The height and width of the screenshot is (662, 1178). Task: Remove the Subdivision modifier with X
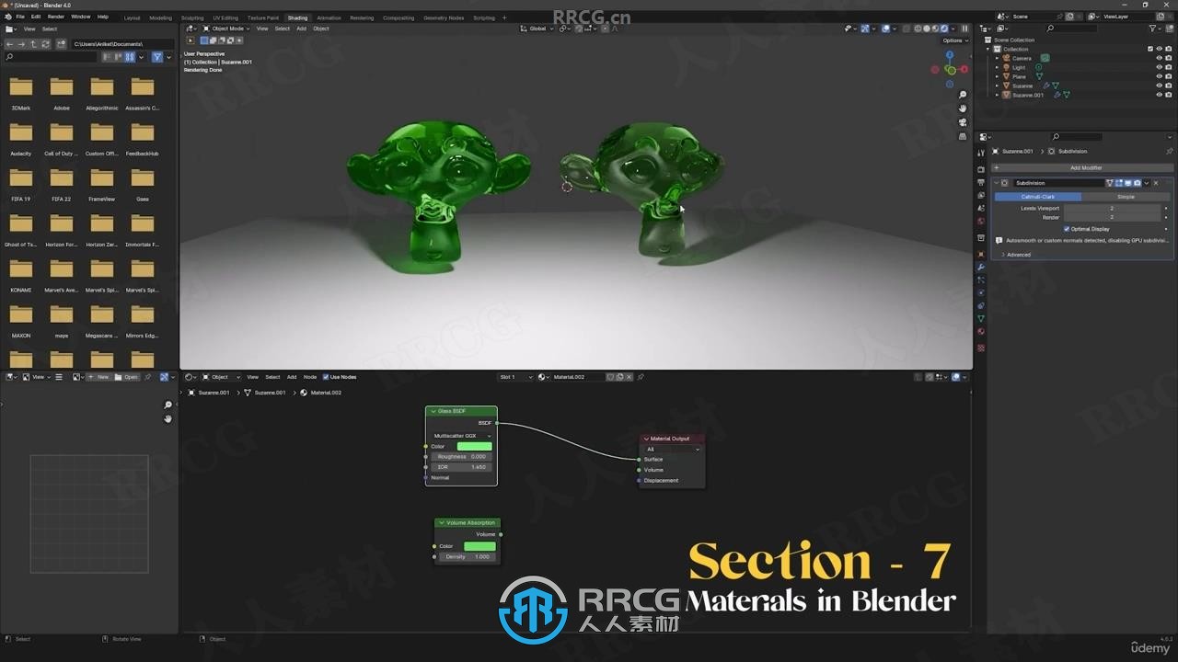(x=1156, y=183)
